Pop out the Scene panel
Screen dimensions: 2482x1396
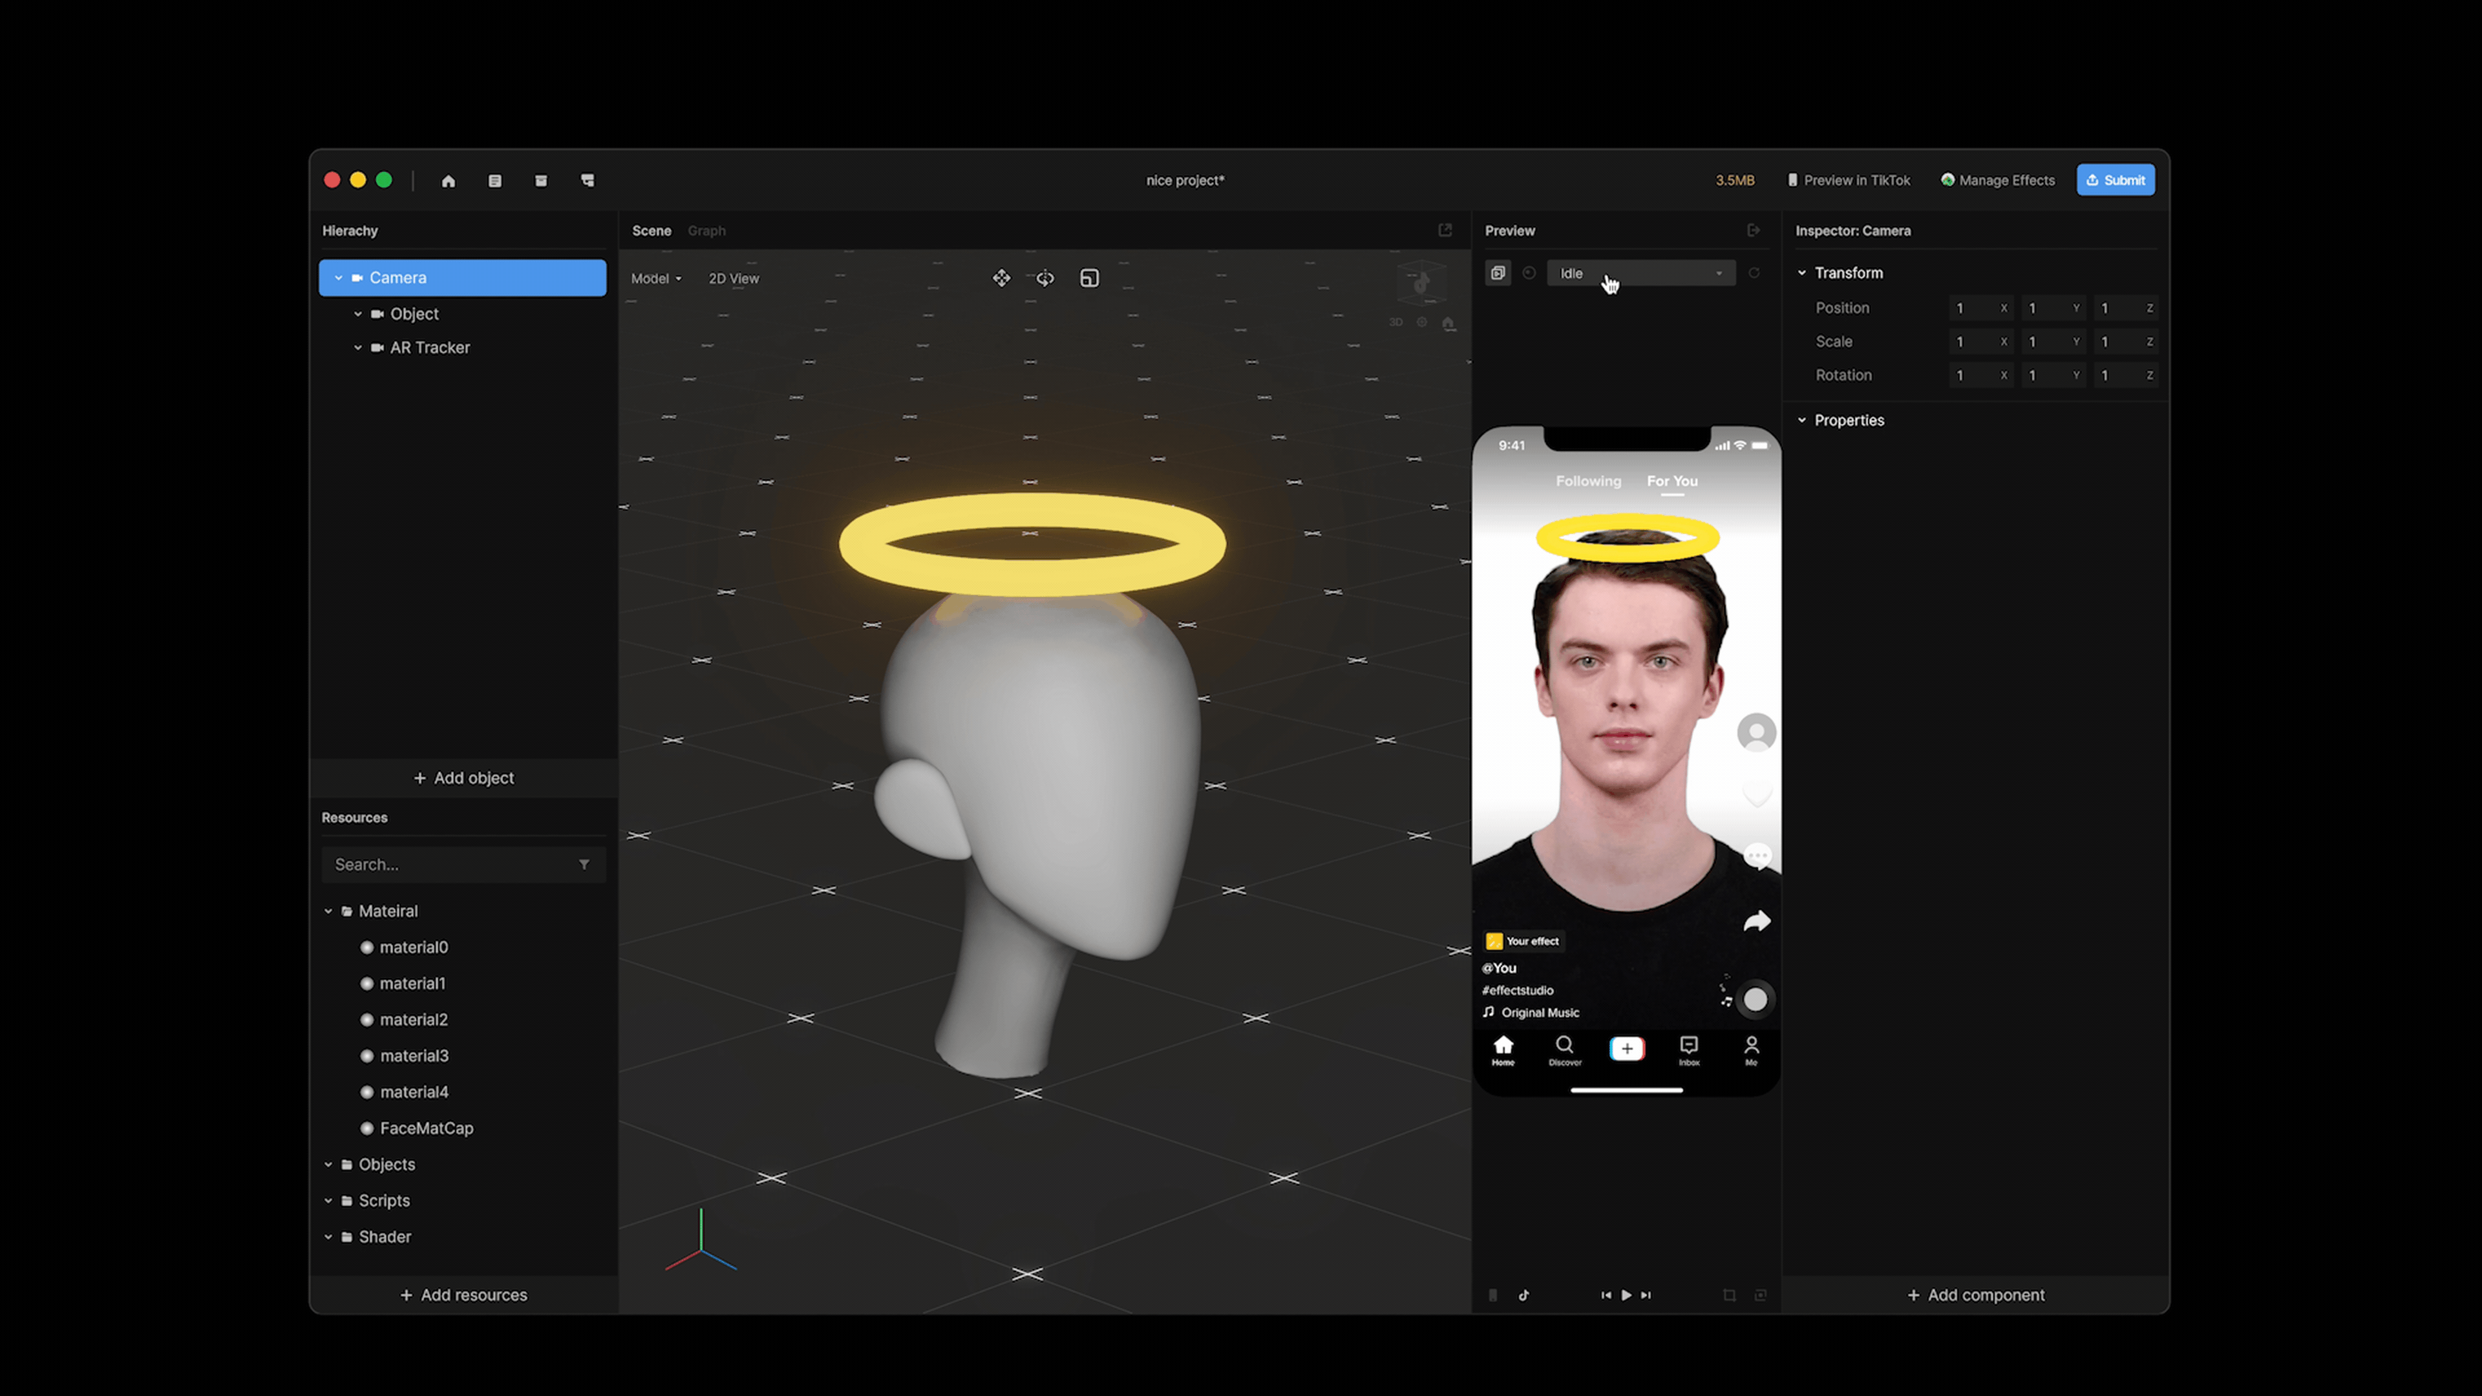(x=1445, y=230)
